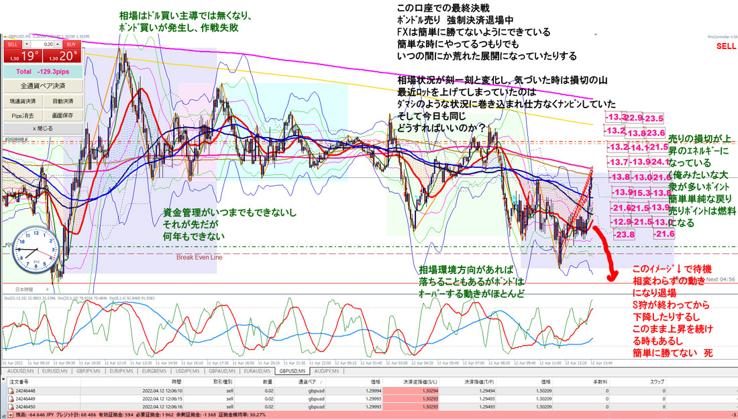Close the panel with ×閉じる
Viewport: 738px width, 419px height.
point(44,128)
